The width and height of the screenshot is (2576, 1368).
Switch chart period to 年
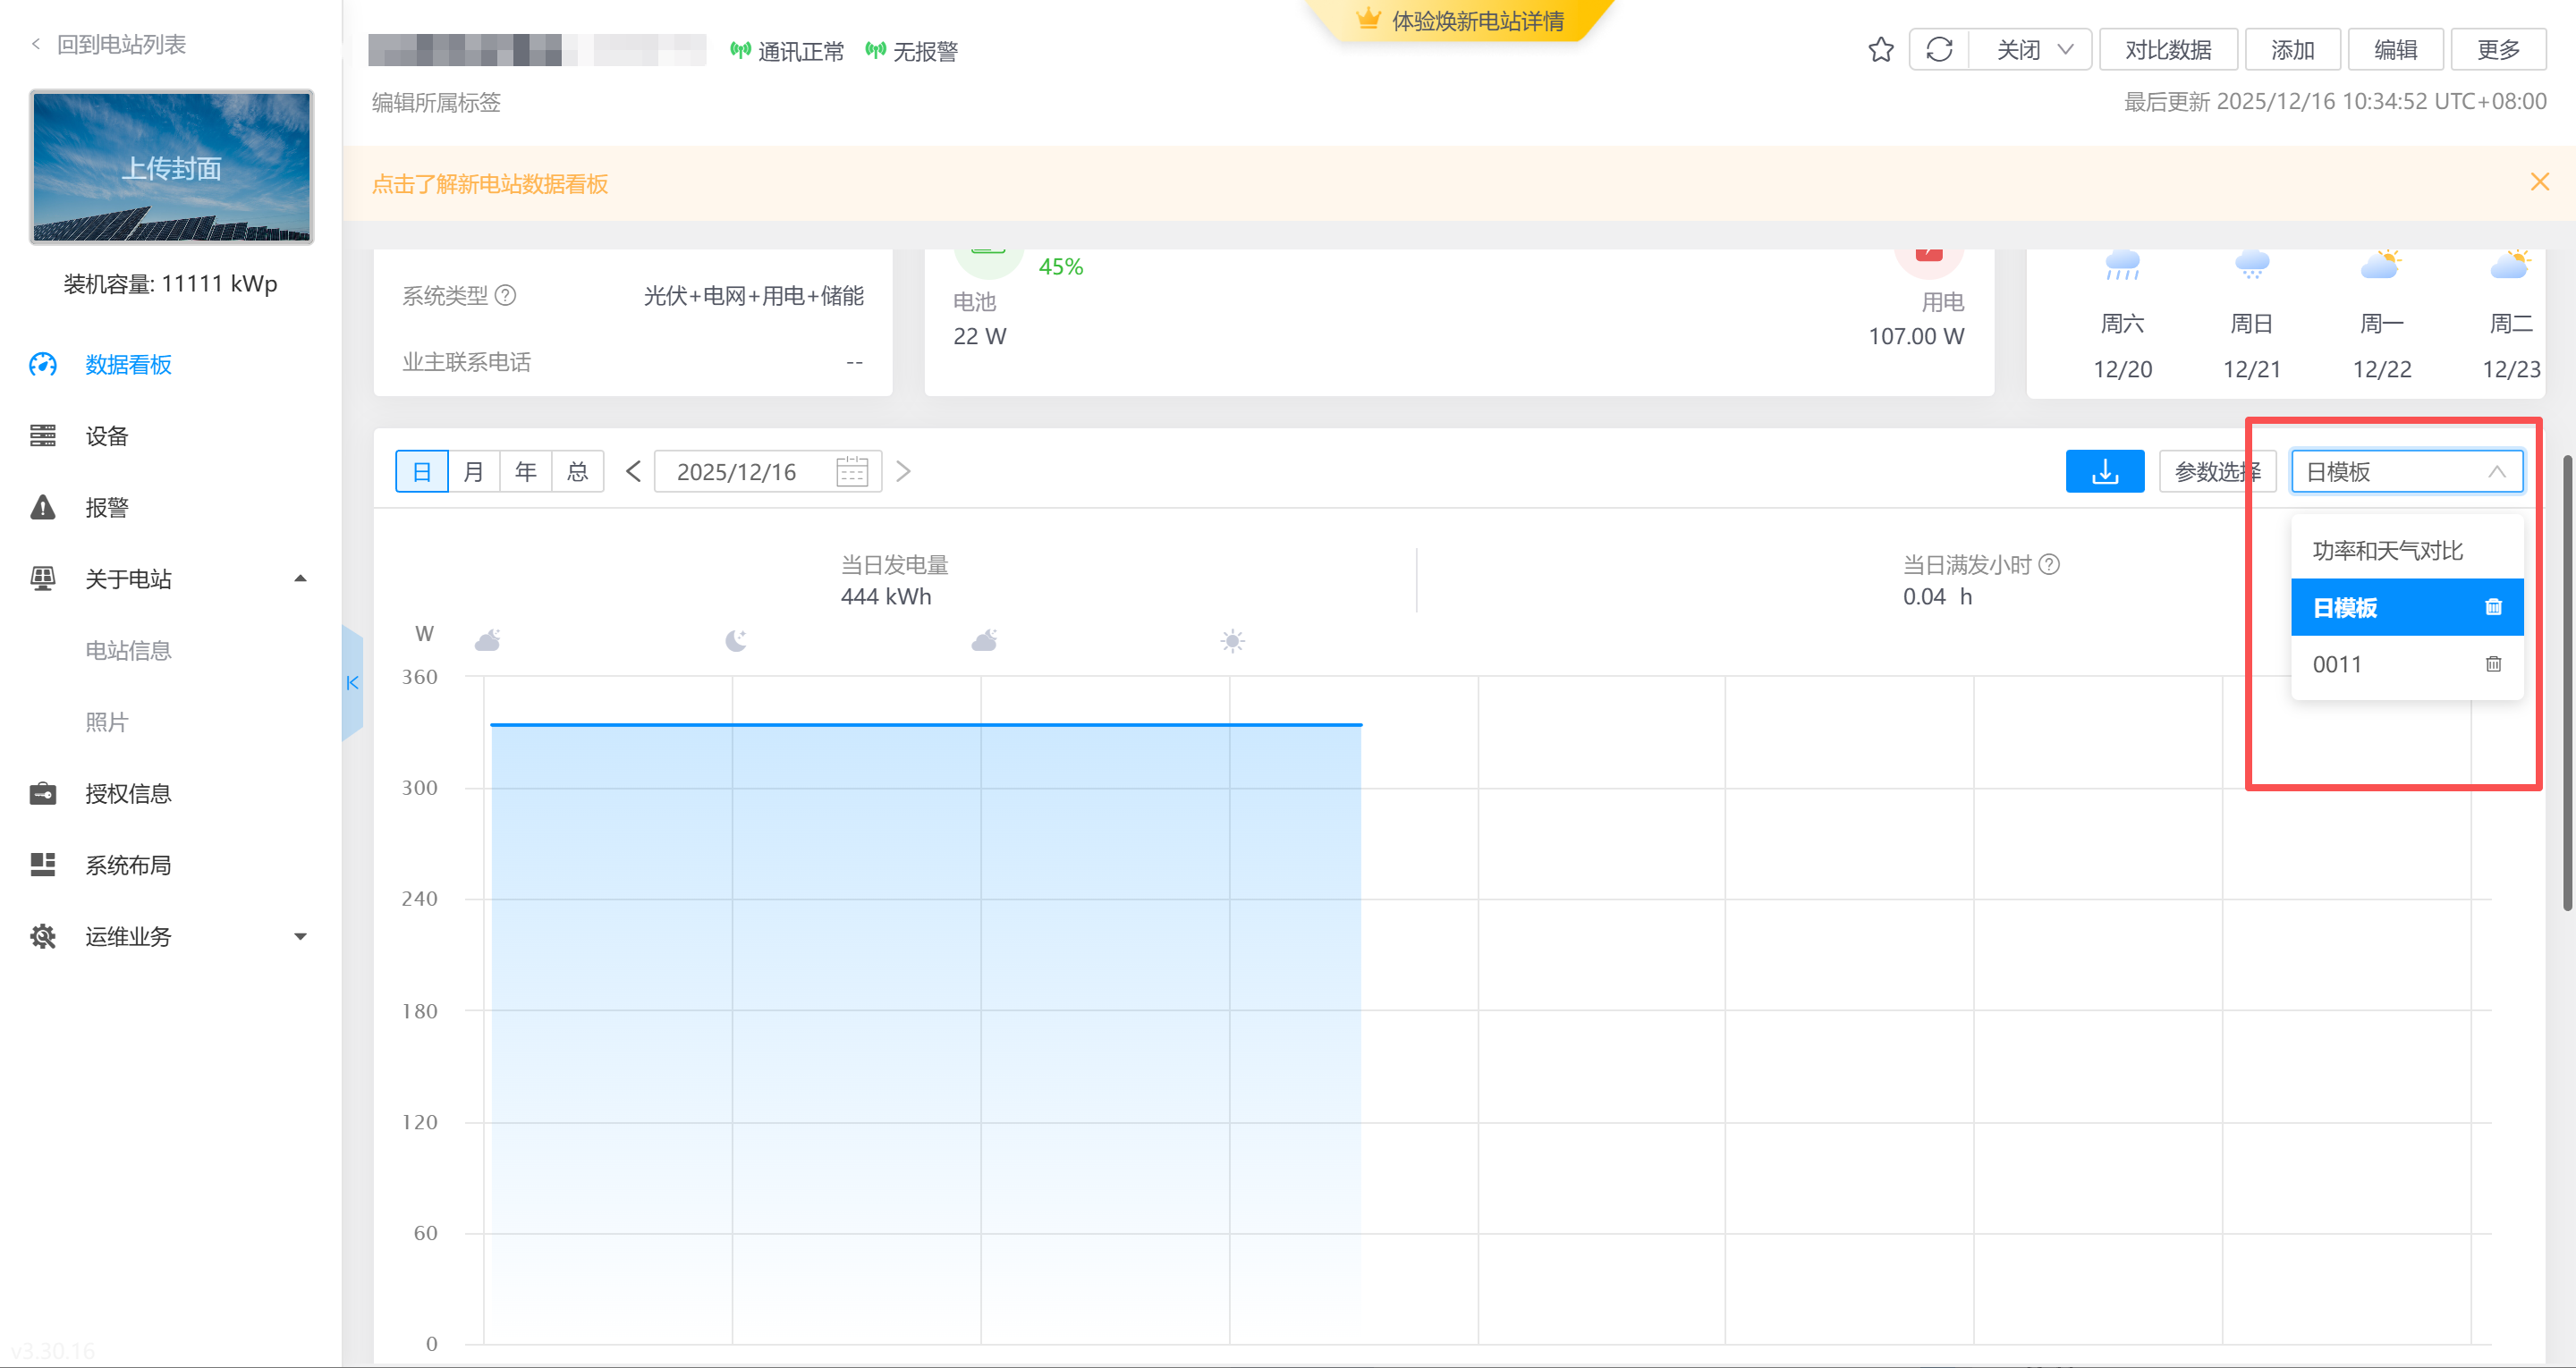point(526,471)
